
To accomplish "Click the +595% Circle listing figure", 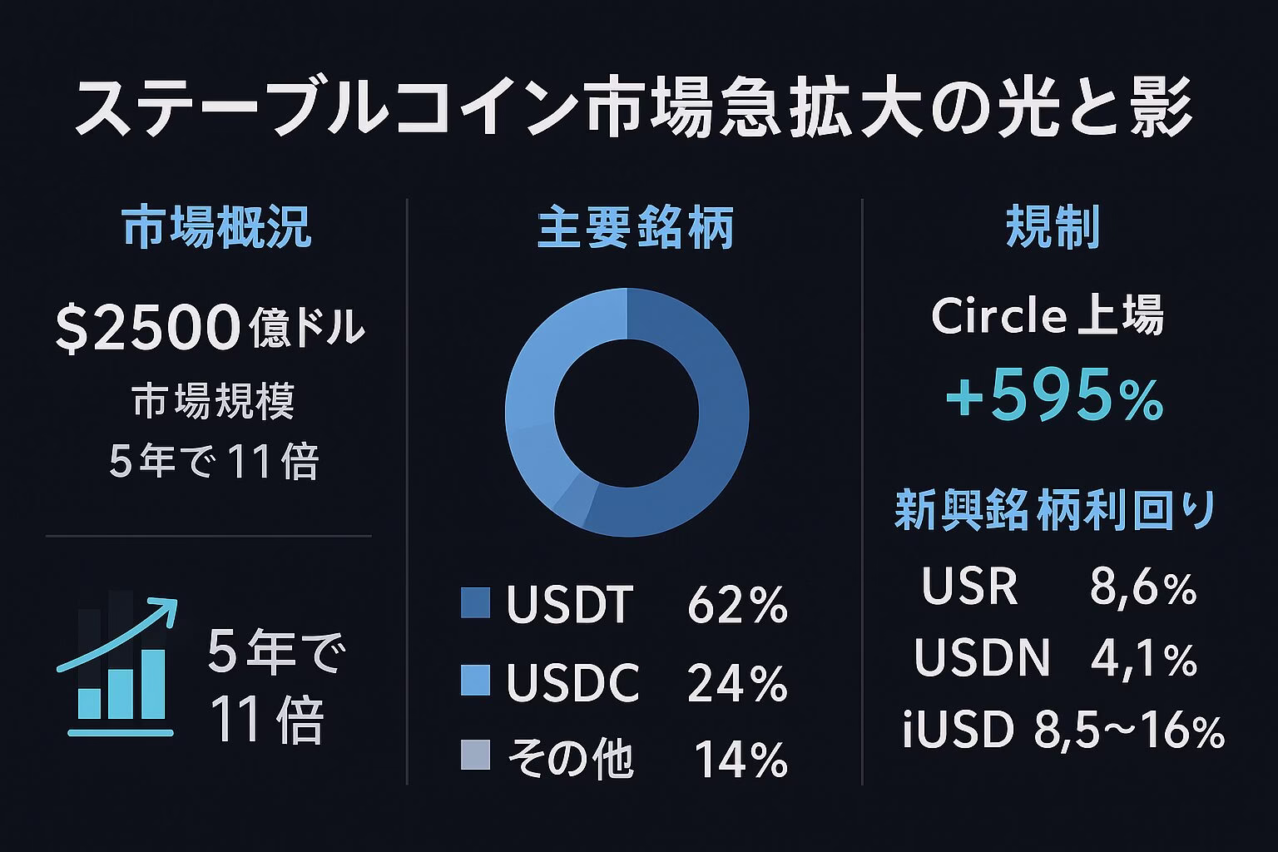I will click(1055, 399).
